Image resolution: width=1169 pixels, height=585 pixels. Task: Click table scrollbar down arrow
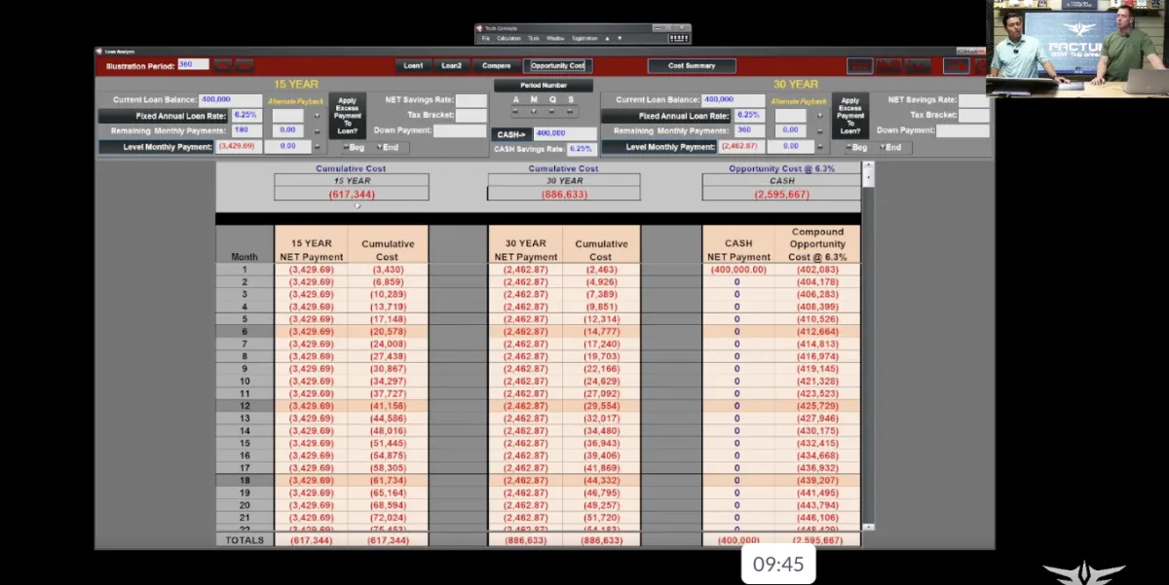[868, 527]
